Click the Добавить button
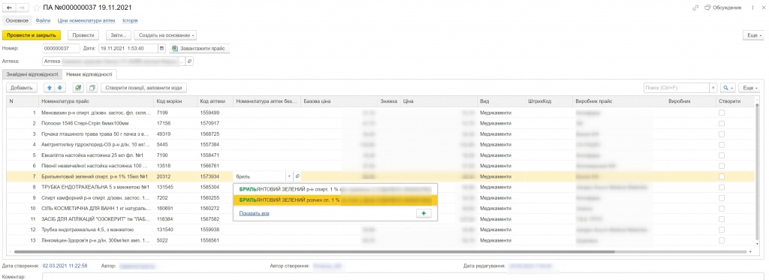This screenshot has height=280, width=769. (22, 88)
